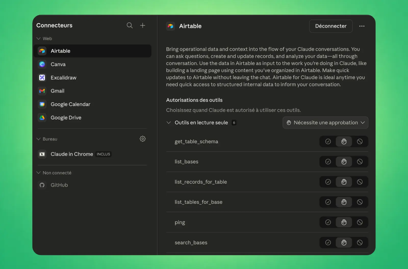
Task: Collapse the Non connecté section
Action: tap(39, 173)
